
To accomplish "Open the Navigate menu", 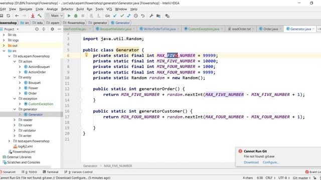I will 26,9.
